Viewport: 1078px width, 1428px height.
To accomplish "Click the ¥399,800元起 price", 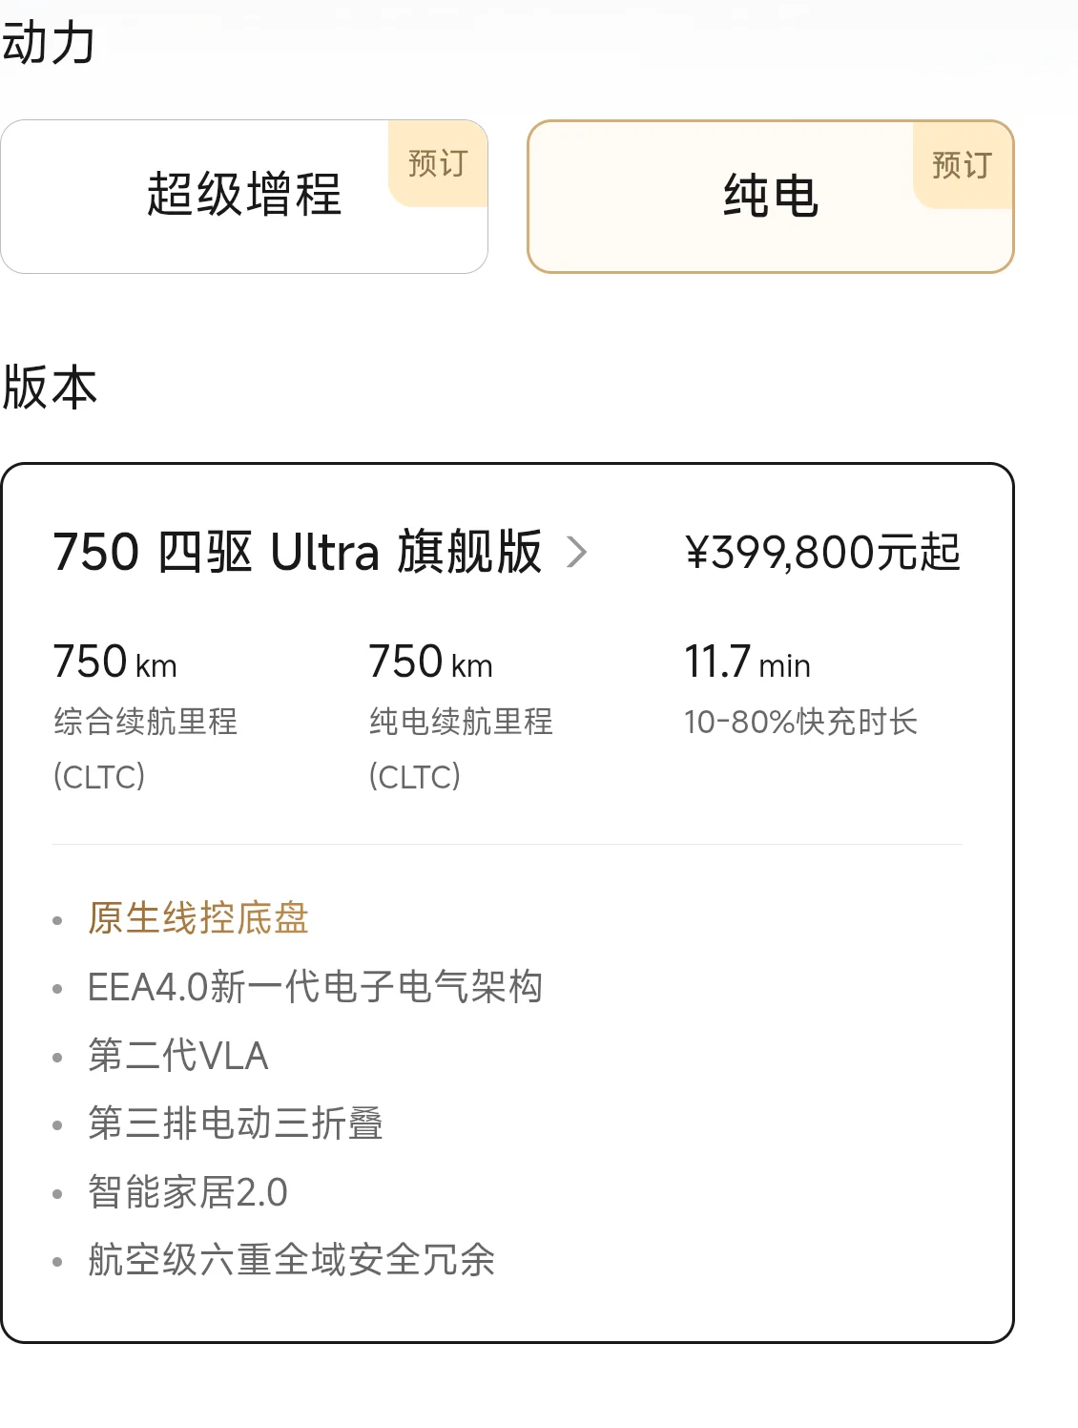I will [x=822, y=553].
